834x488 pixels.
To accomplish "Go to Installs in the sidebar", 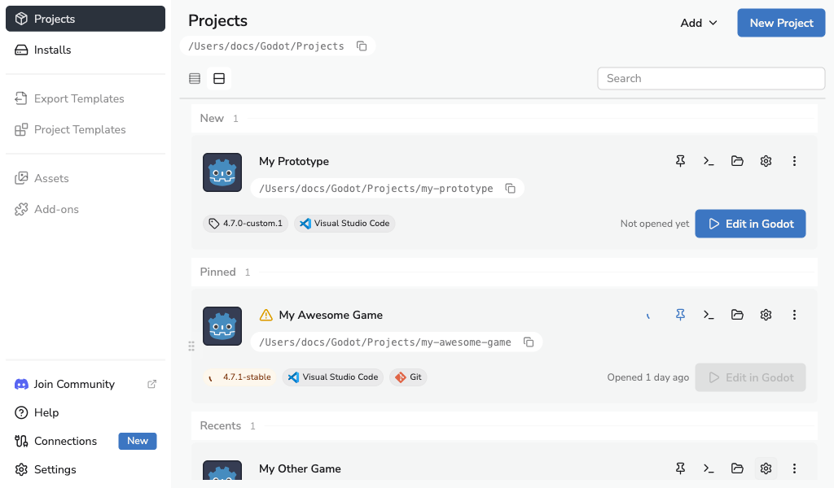I will 85,50.
